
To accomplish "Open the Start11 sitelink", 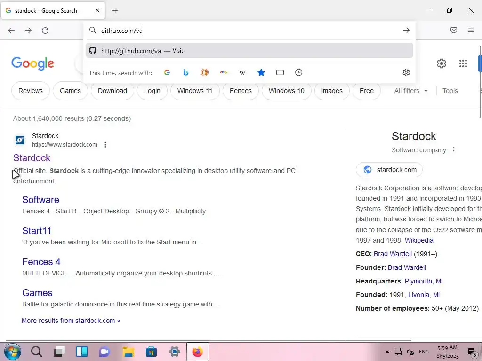I will pos(37,230).
